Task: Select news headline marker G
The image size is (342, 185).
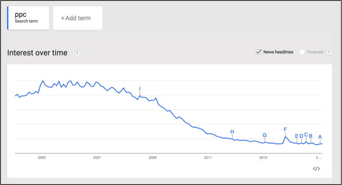Action: (265, 135)
